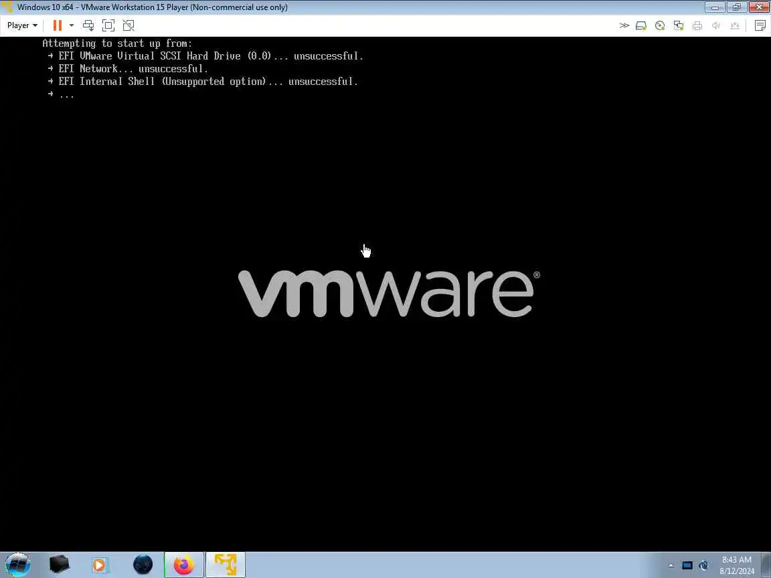Viewport: 771px width, 578px height.
Task: Toggle Unity mode icon
Action: point(128,25)
